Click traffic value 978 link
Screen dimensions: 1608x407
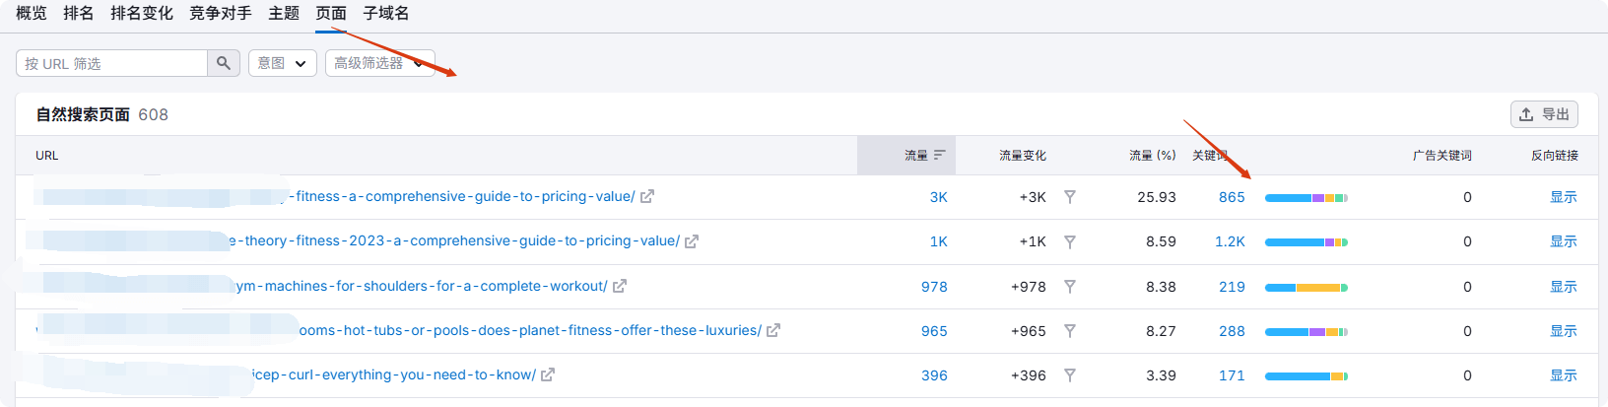933,287
